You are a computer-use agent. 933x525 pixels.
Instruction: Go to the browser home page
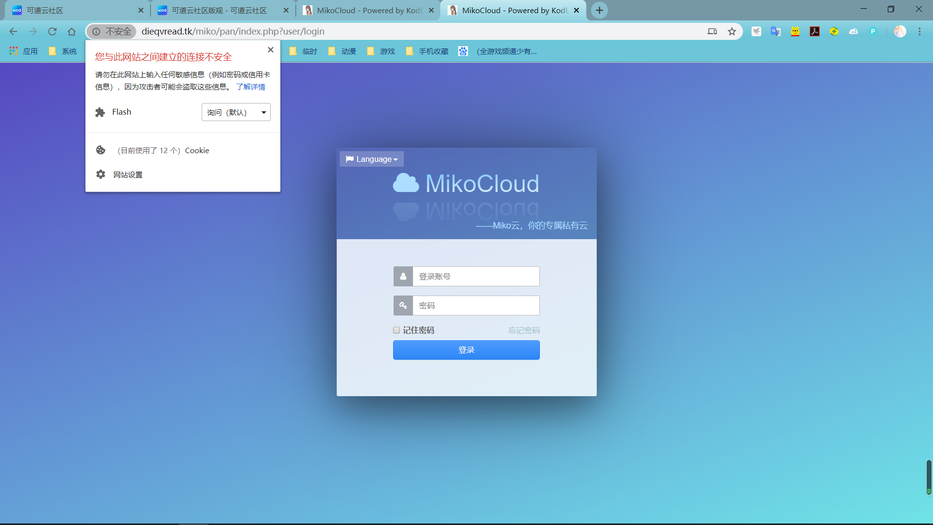[x=71, y=32]
